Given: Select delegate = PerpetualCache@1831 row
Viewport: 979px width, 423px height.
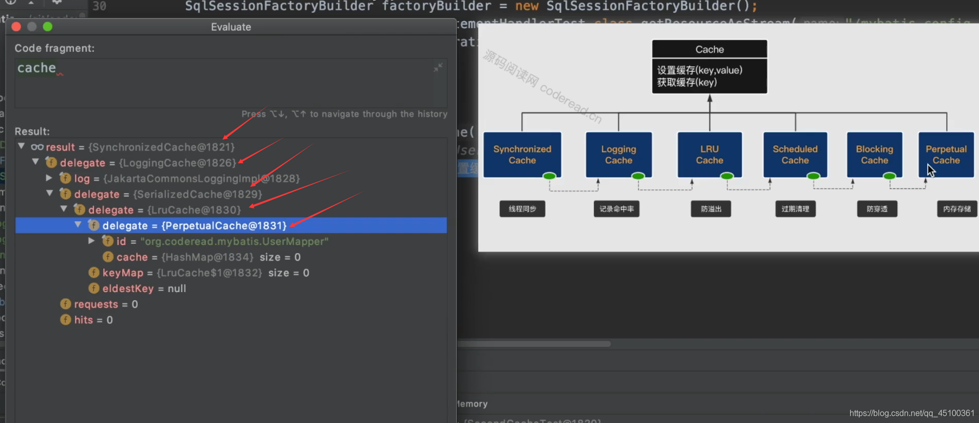Looking at the screenshot, I should tap(231, 225).
